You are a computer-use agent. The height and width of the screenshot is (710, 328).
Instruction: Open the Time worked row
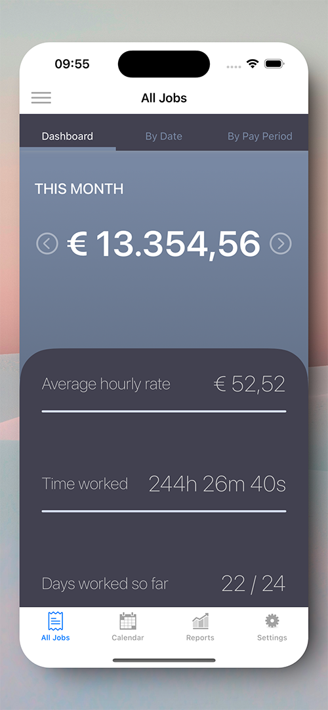164,484
